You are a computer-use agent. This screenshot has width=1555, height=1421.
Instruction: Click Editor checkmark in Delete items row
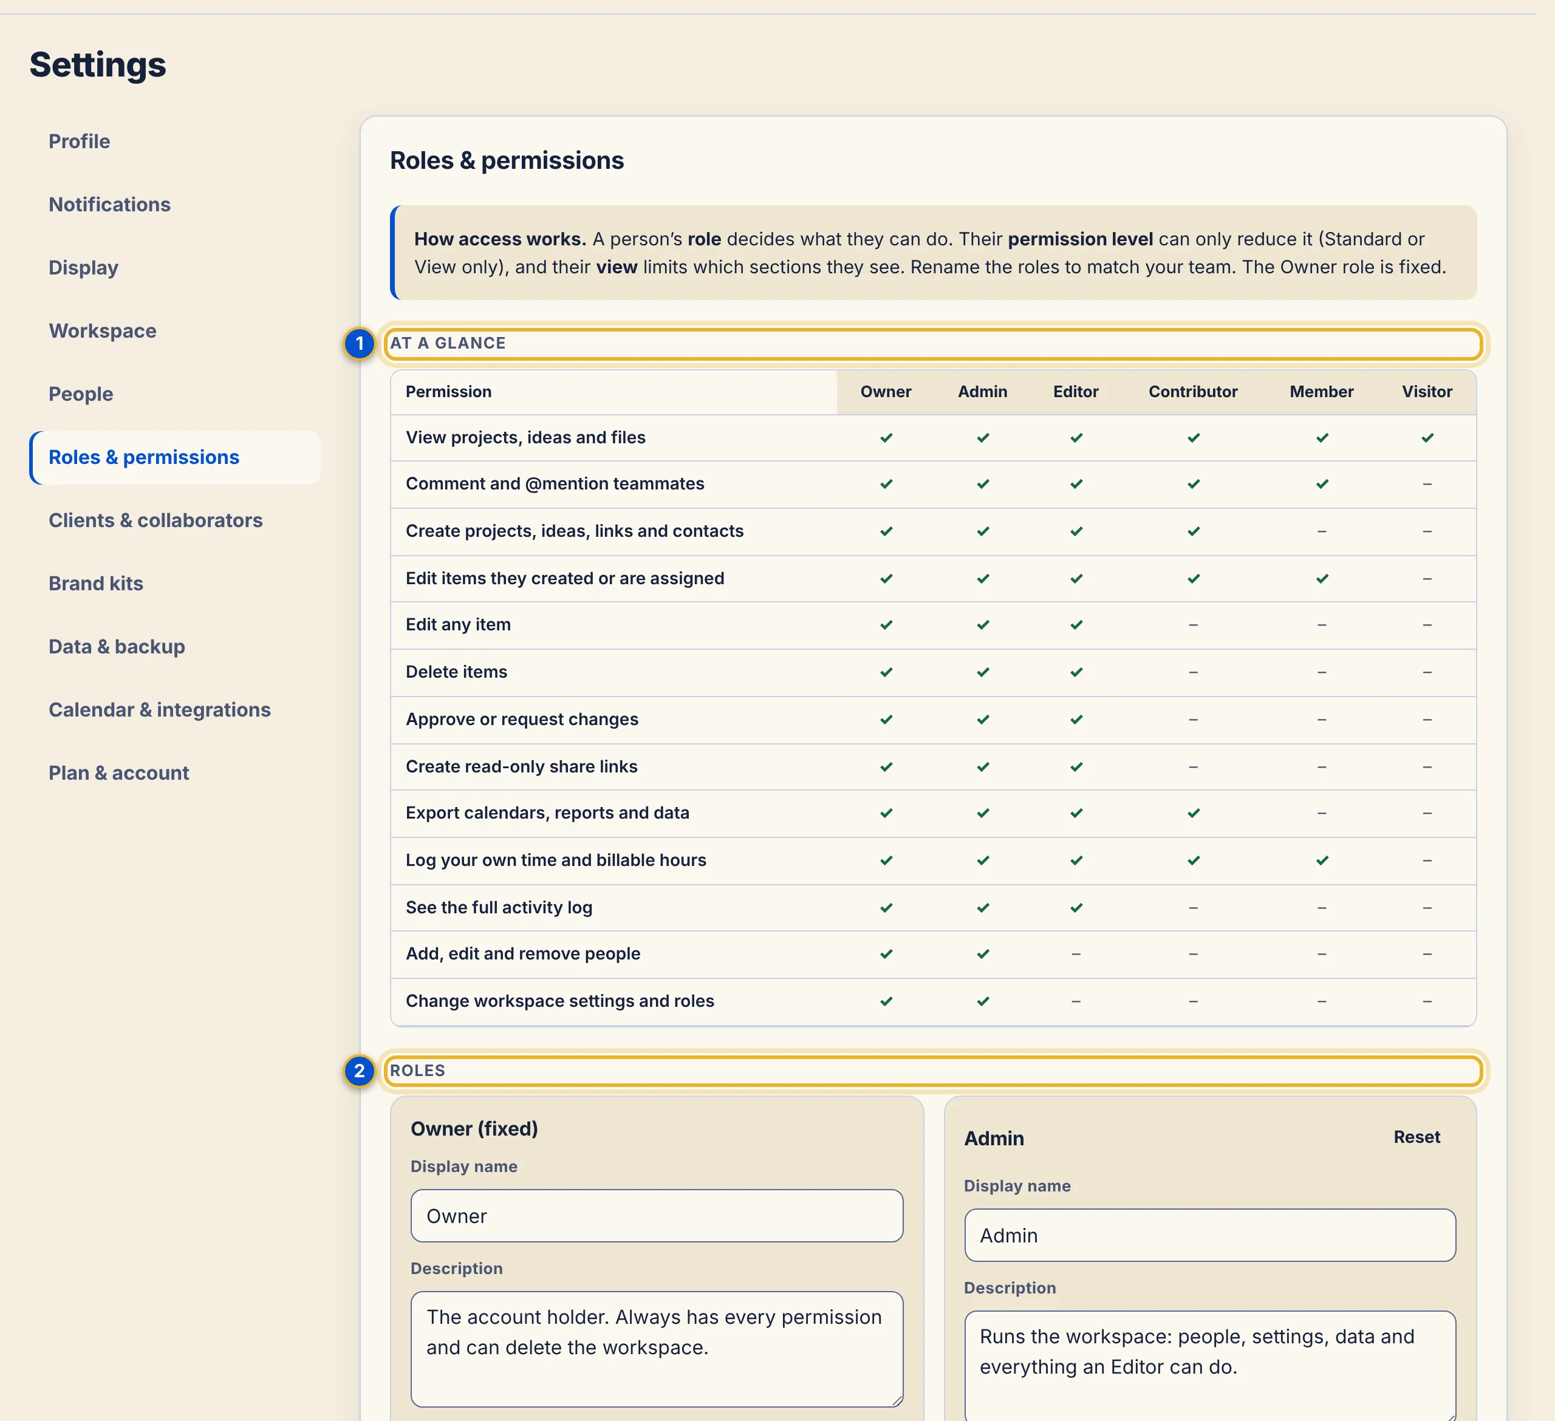[x=1076, y=672]
